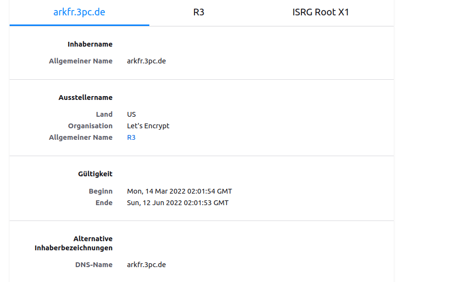Click the Alternative Inhaberbezeichnungen heading
This screenshot has height=282, width=461.
[73, 243]
